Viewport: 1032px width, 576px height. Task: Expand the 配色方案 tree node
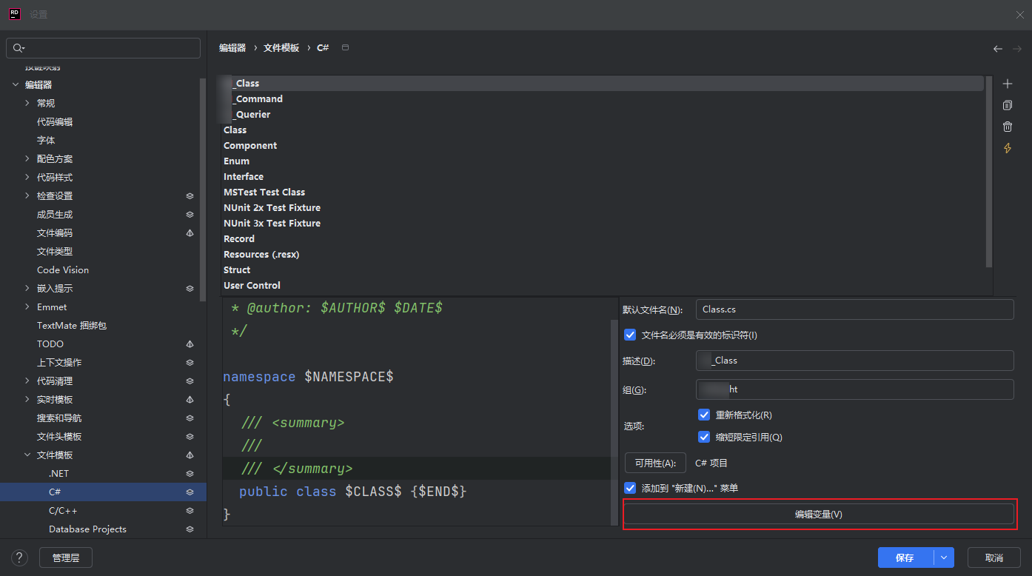coord(27,159)
